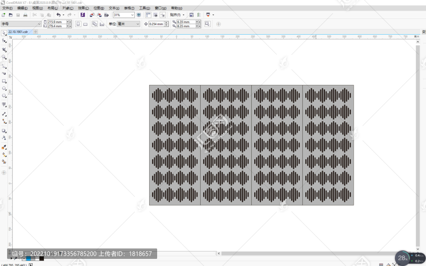
Task: Pick the blue swatch in document palette
Action: click(28, 258)
